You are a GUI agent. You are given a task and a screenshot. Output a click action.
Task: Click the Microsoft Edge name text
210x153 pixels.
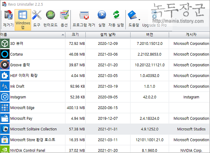tap(22, 108)
